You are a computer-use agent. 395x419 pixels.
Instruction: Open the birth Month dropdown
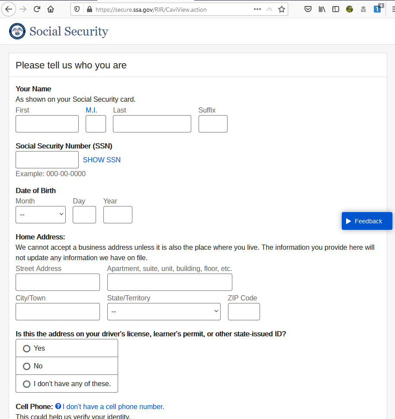(x=40, y=215)
